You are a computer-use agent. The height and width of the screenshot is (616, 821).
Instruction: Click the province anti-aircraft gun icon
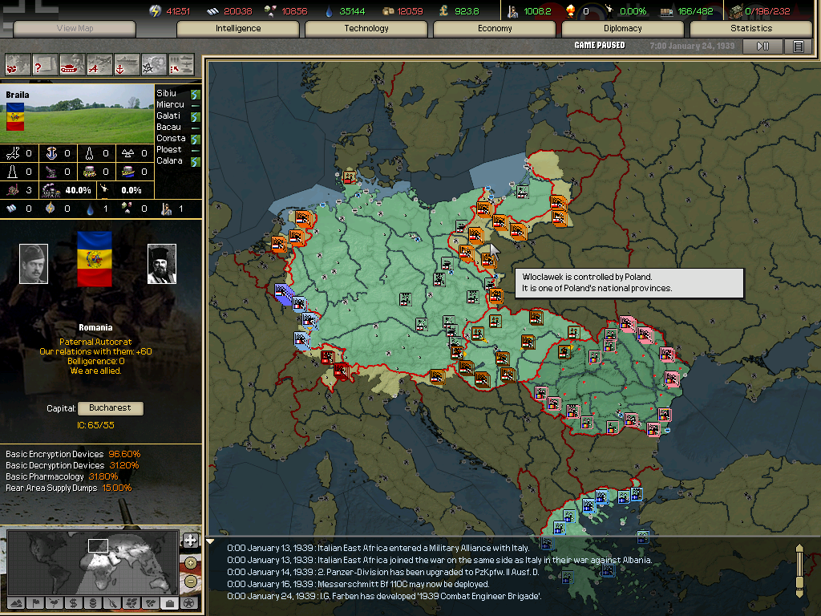[51, 172]
